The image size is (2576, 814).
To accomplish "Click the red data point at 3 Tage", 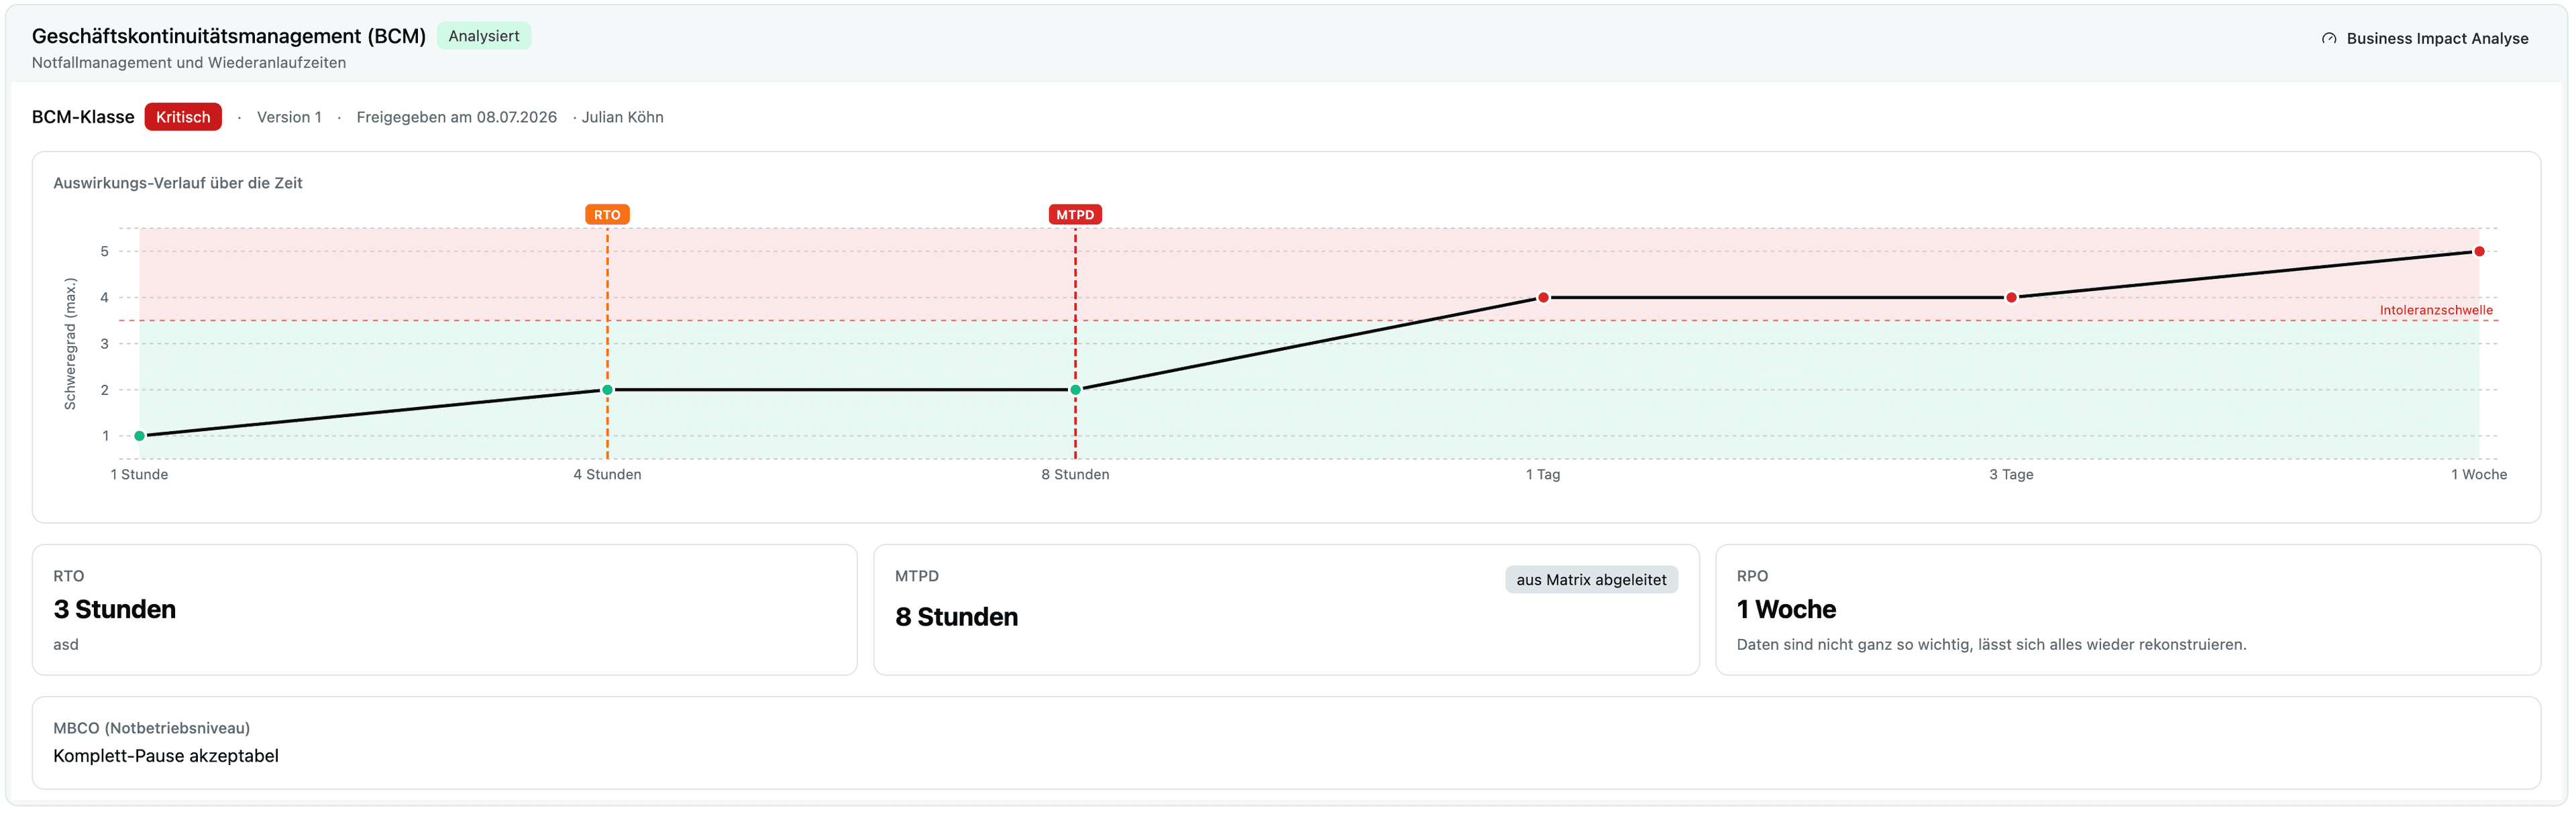I will click(2011, 297).
